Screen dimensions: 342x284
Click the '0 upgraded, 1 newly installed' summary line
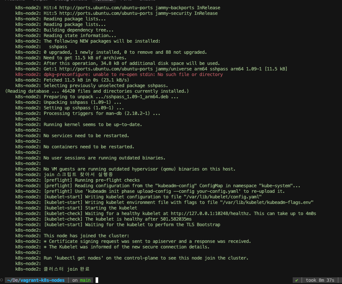tap(111, 52)
